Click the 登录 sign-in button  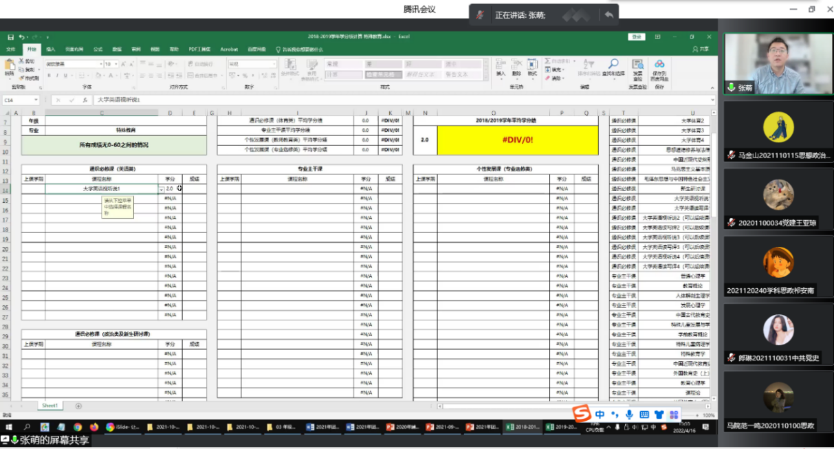pos(637,37)
